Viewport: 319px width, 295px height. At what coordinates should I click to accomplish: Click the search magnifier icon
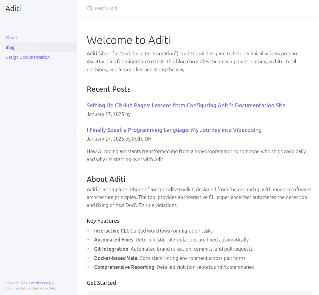(90, 9)
